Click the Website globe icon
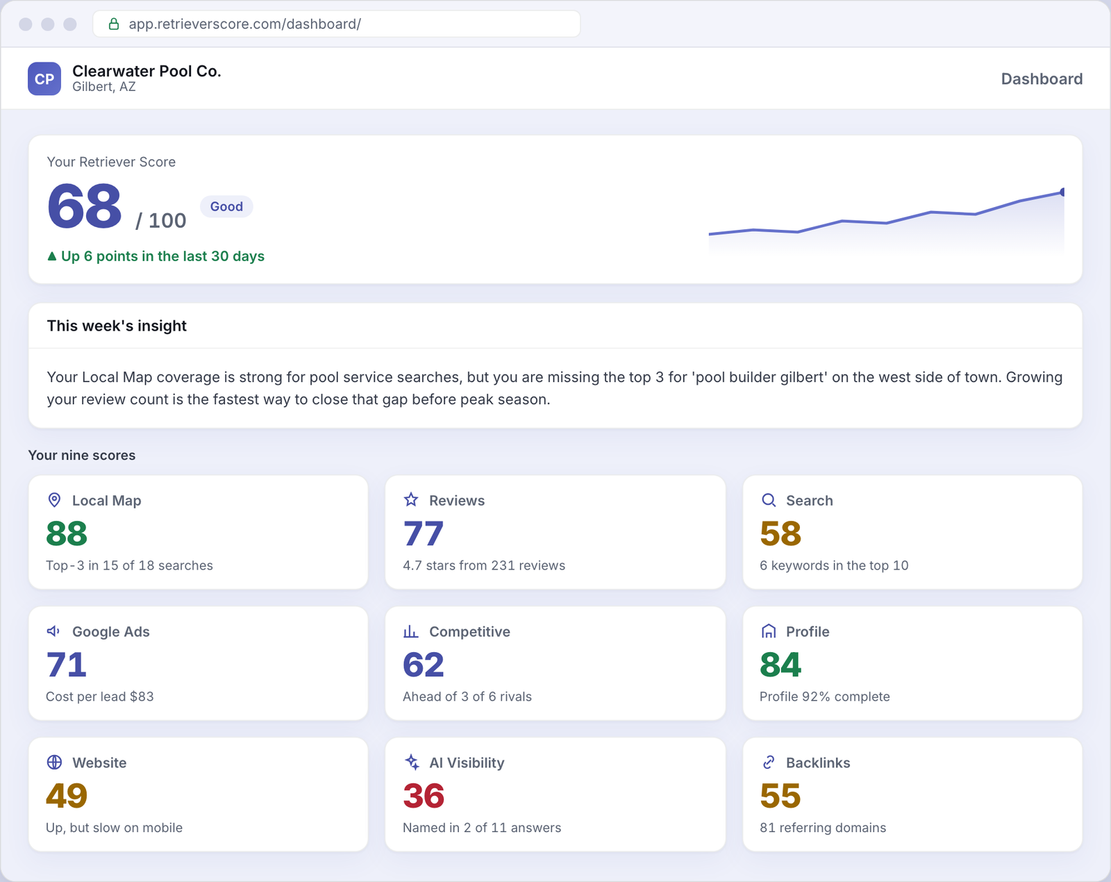This screenshot has height=882, width=1111. click(54, 763)
